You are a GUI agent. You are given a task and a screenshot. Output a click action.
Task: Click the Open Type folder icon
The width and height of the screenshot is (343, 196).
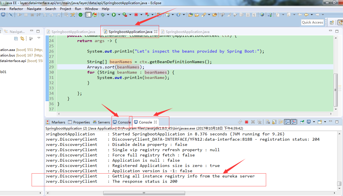pyautogui.click(x=190, y=14)
